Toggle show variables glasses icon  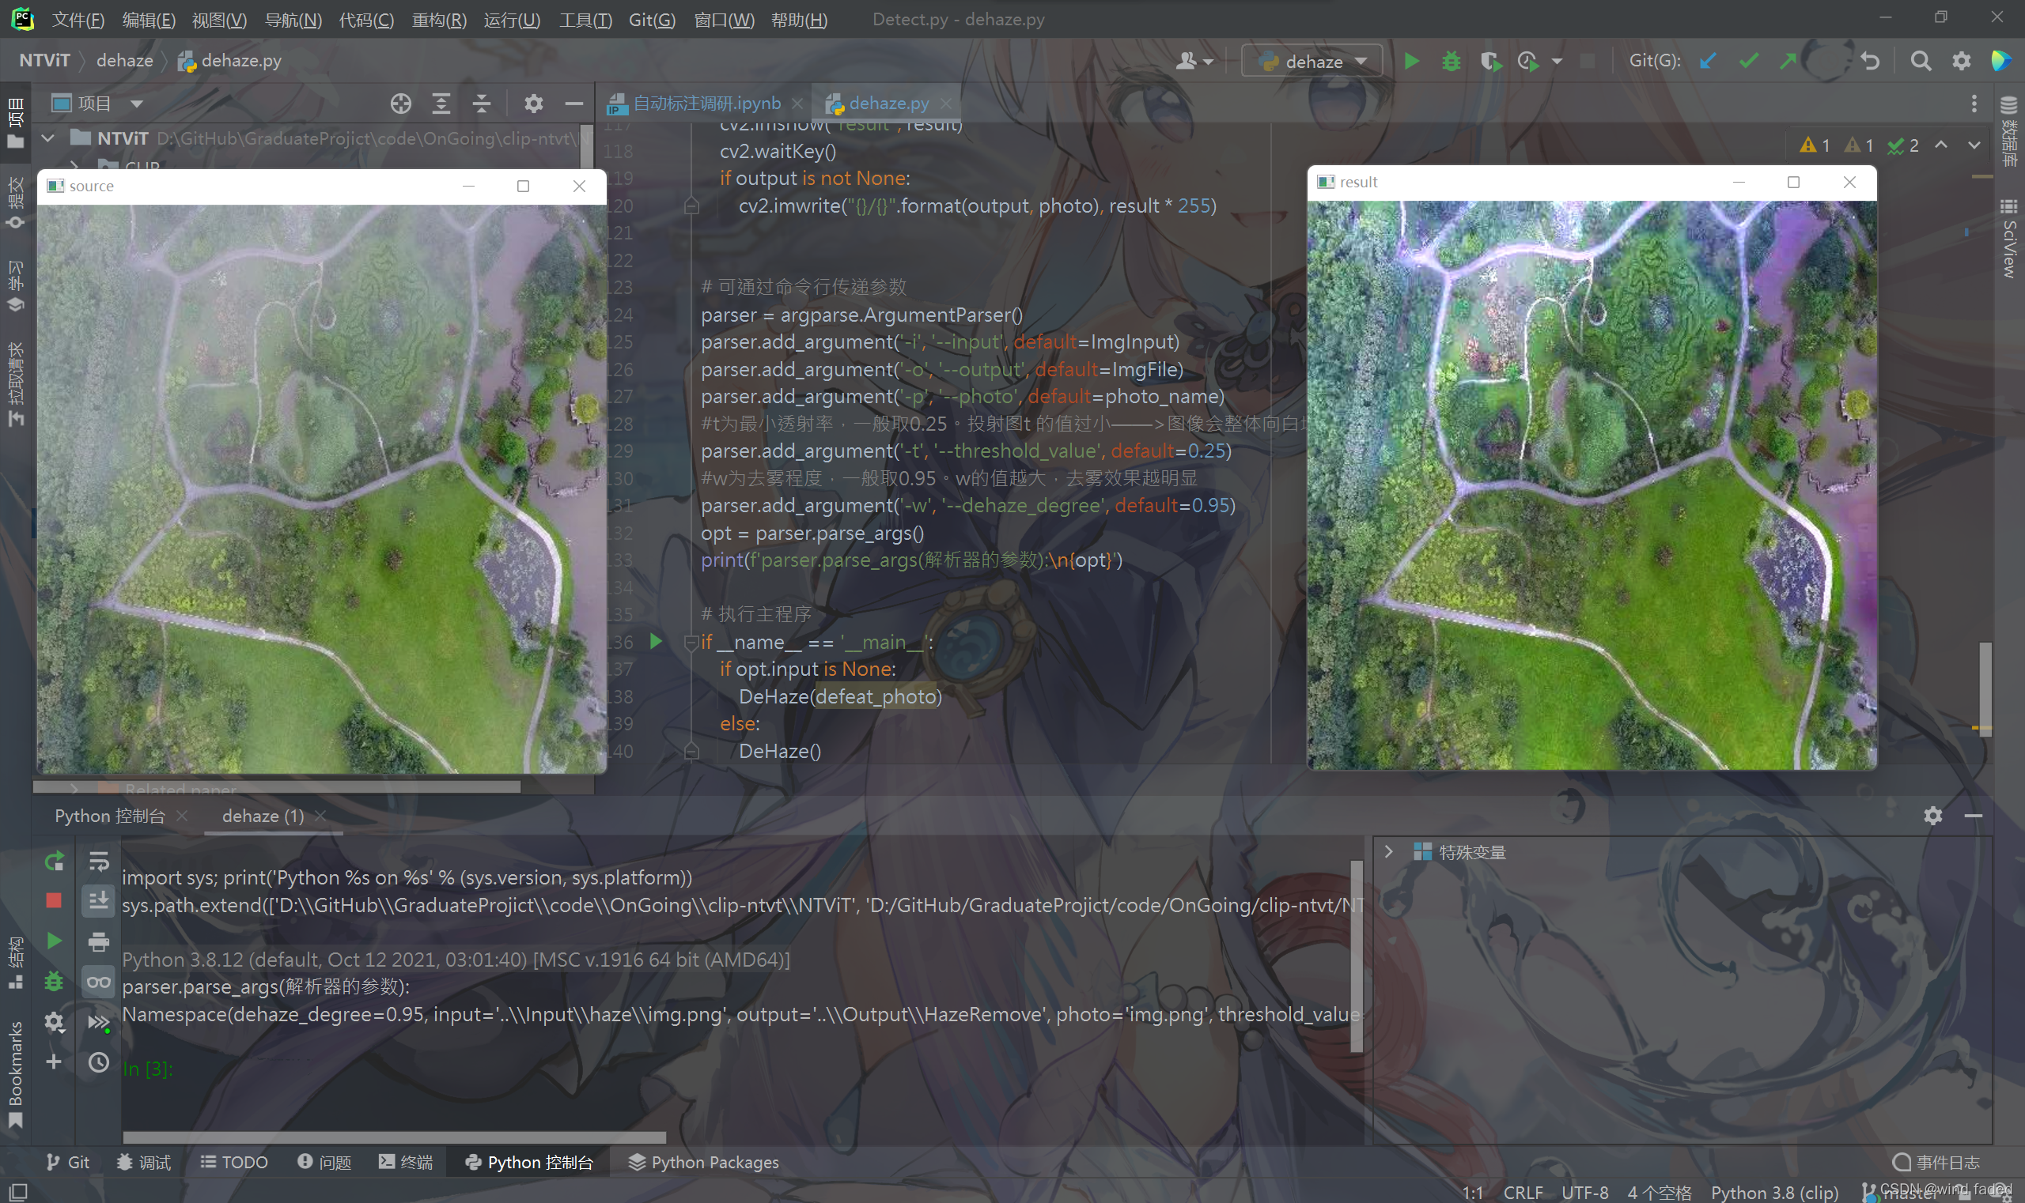(98, 982)
